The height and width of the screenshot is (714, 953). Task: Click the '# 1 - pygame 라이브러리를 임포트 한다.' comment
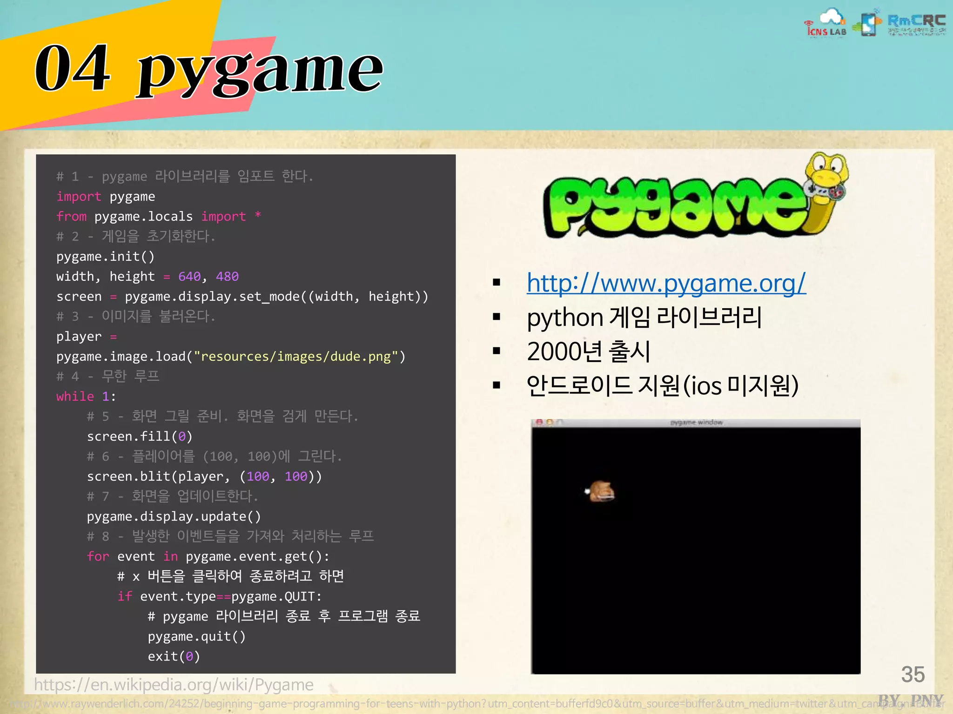(x=185, y=176)
